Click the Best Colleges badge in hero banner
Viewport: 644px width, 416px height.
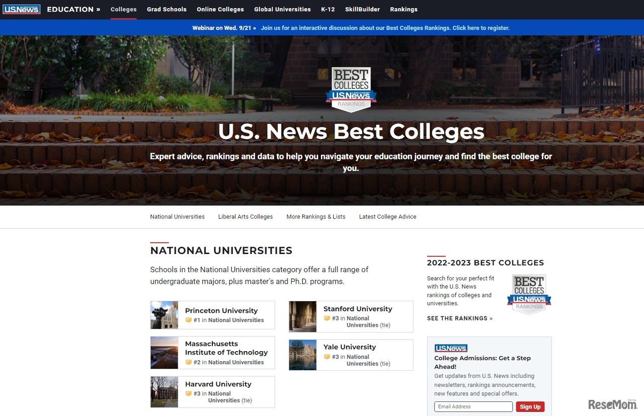351,89
